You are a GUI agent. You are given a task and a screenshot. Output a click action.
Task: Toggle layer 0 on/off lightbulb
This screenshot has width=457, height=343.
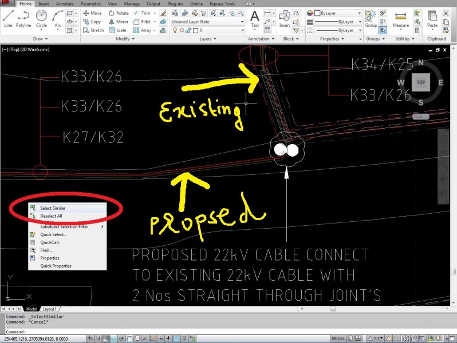(175, 30)
